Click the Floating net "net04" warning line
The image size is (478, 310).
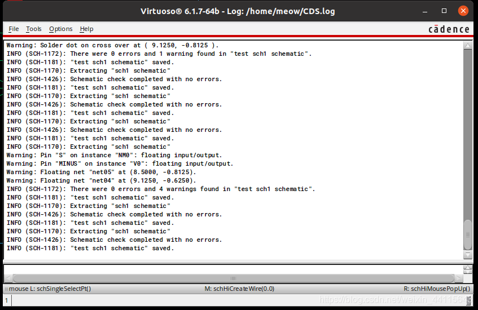click(x=101, y=180)
